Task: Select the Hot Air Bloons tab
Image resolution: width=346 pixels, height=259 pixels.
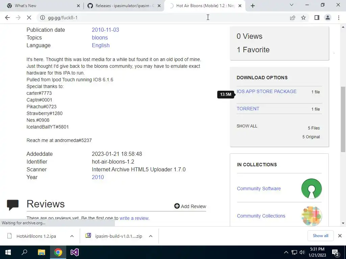Action: point(205,6)
